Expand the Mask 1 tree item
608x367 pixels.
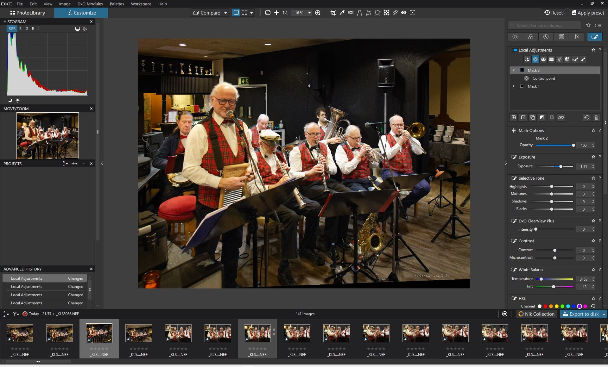pos(514,86)
